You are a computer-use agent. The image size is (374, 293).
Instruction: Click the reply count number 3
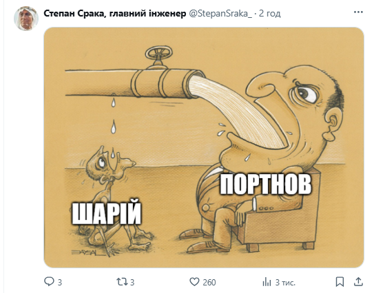click(x=60, y=283)
